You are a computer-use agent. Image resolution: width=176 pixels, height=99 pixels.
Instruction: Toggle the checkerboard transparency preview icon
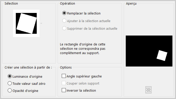(x=148, y=90)
